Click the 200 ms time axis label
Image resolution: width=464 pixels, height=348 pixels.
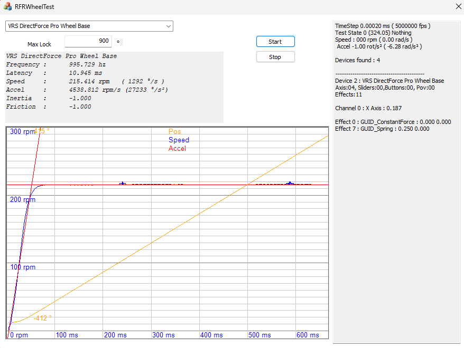pos(115,335)
